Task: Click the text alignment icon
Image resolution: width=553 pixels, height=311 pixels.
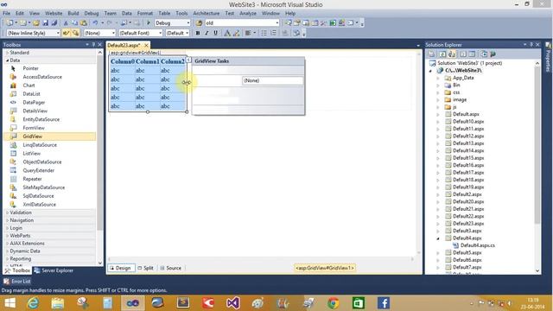Action: click(x=248, y=33)
